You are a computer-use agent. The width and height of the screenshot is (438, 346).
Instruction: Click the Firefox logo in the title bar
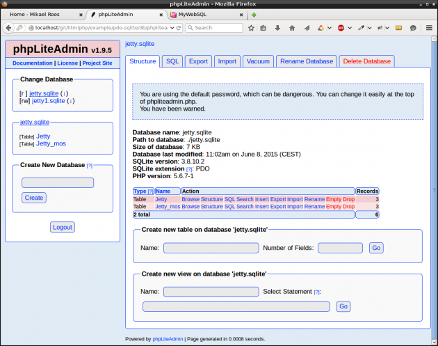pos(4,4)
